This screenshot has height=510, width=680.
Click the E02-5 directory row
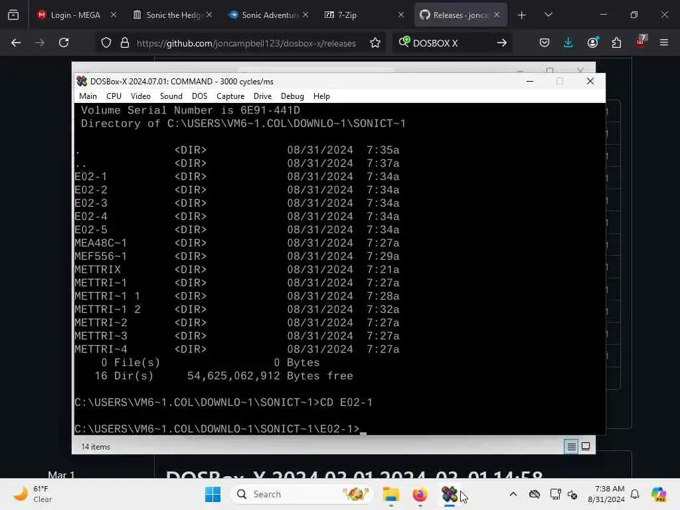coord(237,230)
